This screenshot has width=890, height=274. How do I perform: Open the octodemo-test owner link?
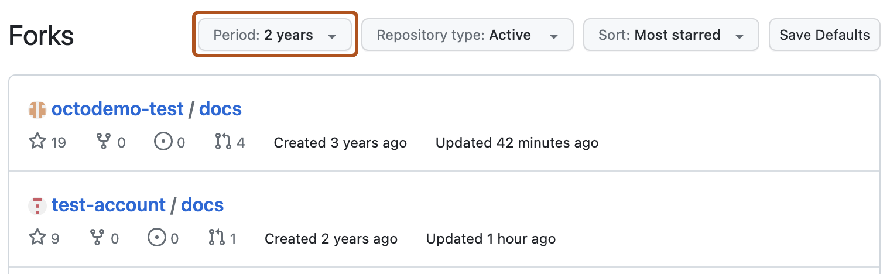tap(117, 109)
